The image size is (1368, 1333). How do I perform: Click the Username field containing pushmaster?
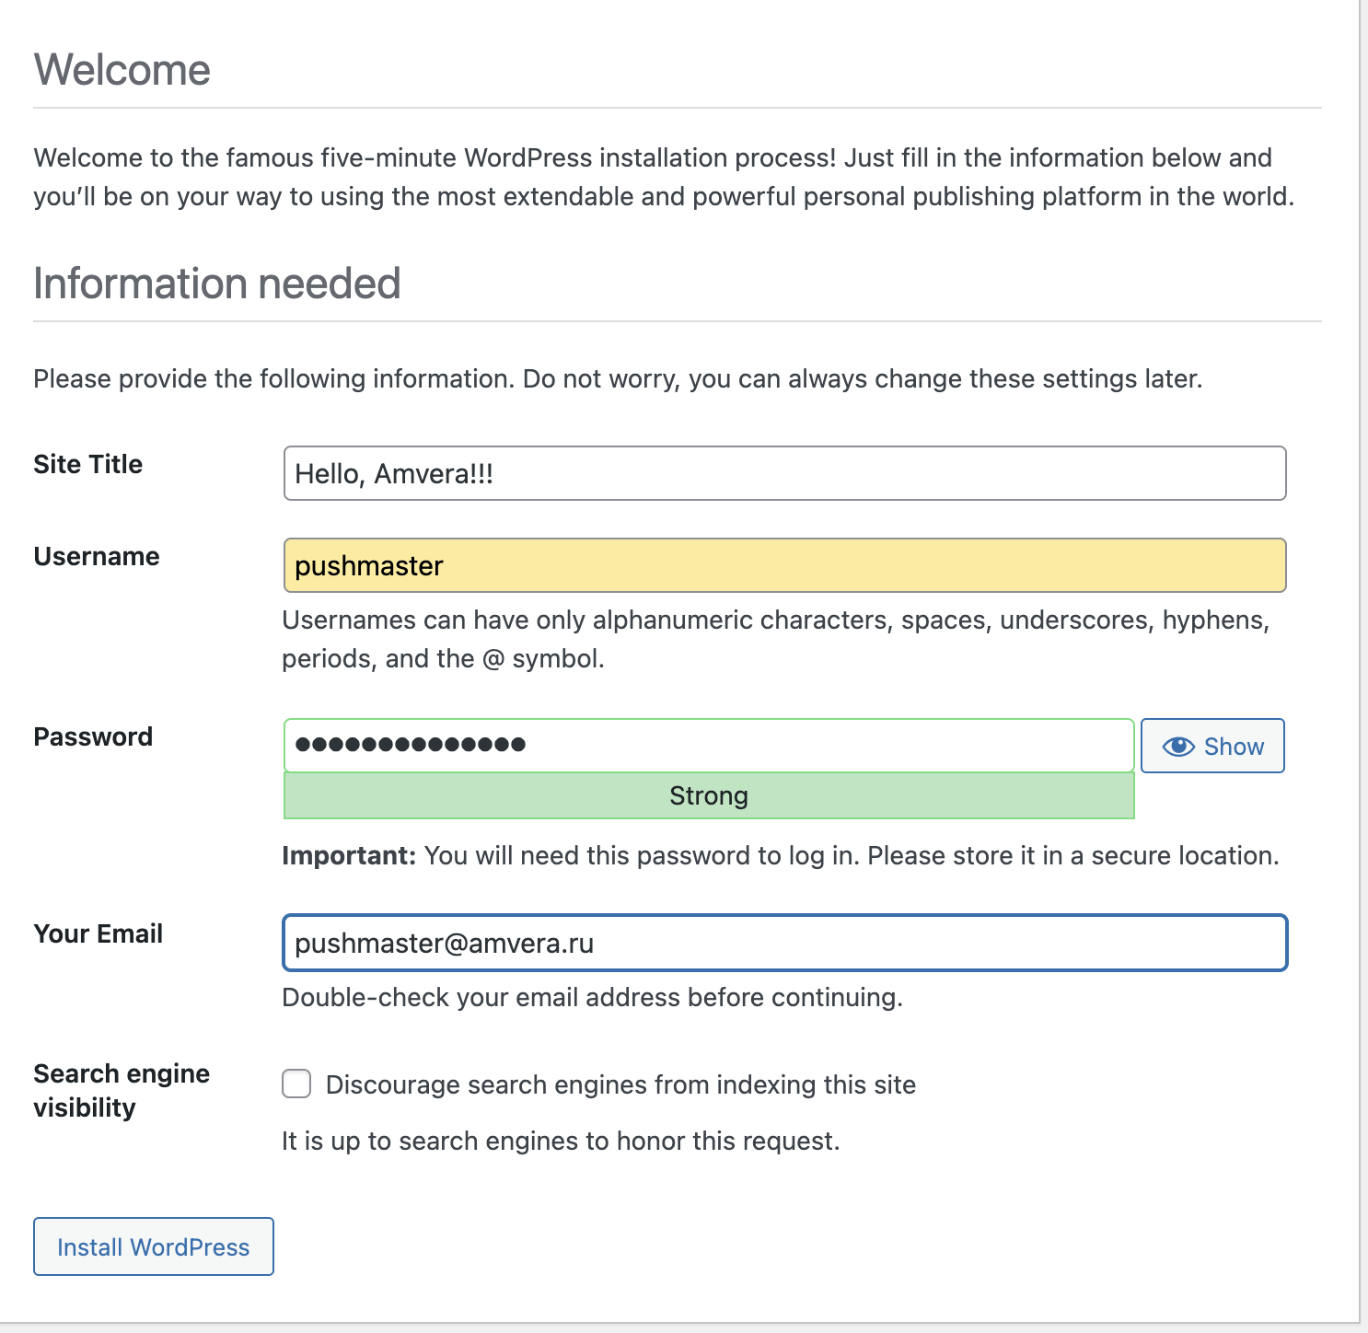coord(784,565)
